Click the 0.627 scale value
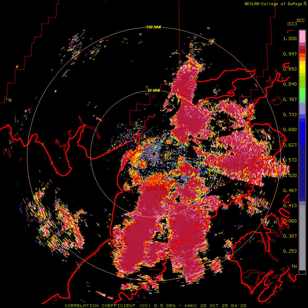The height and width of the screenshot is (308, 308). [x=290, y=145]
